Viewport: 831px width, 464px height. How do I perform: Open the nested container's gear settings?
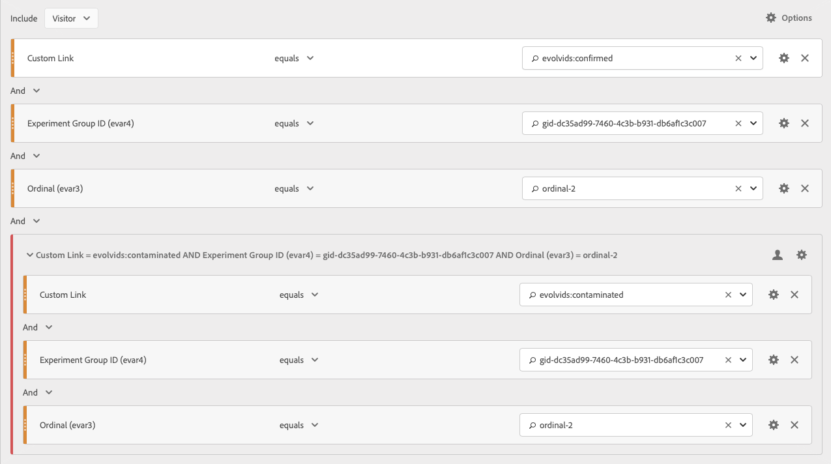coord(802,255)
